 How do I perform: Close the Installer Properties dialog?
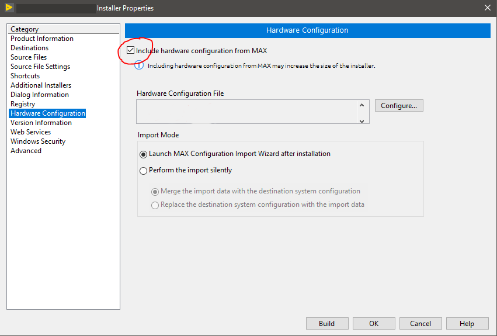coord(488,8)
